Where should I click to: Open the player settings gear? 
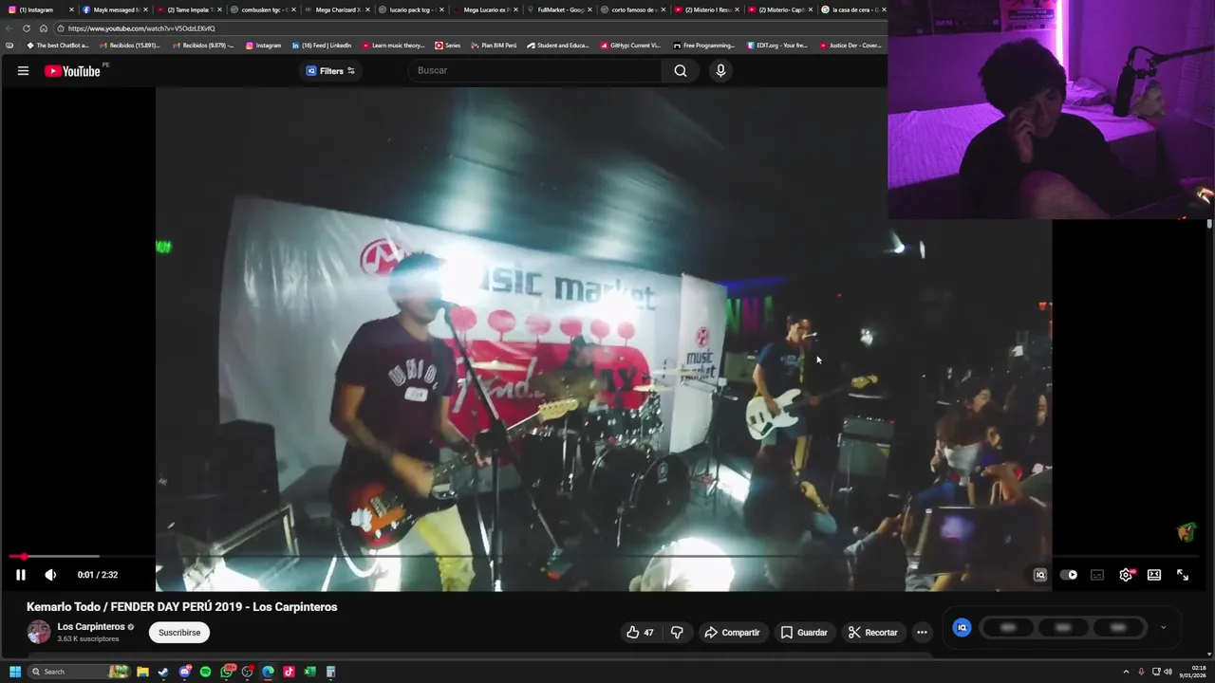coord(1126,575)
